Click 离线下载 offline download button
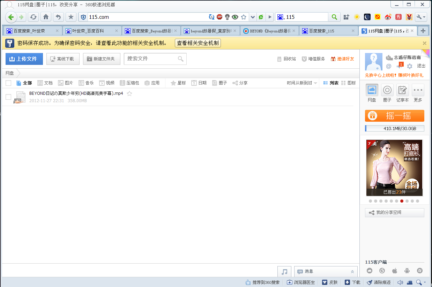Viewport: 432px width, 287px height. click(x=63, y=59)
